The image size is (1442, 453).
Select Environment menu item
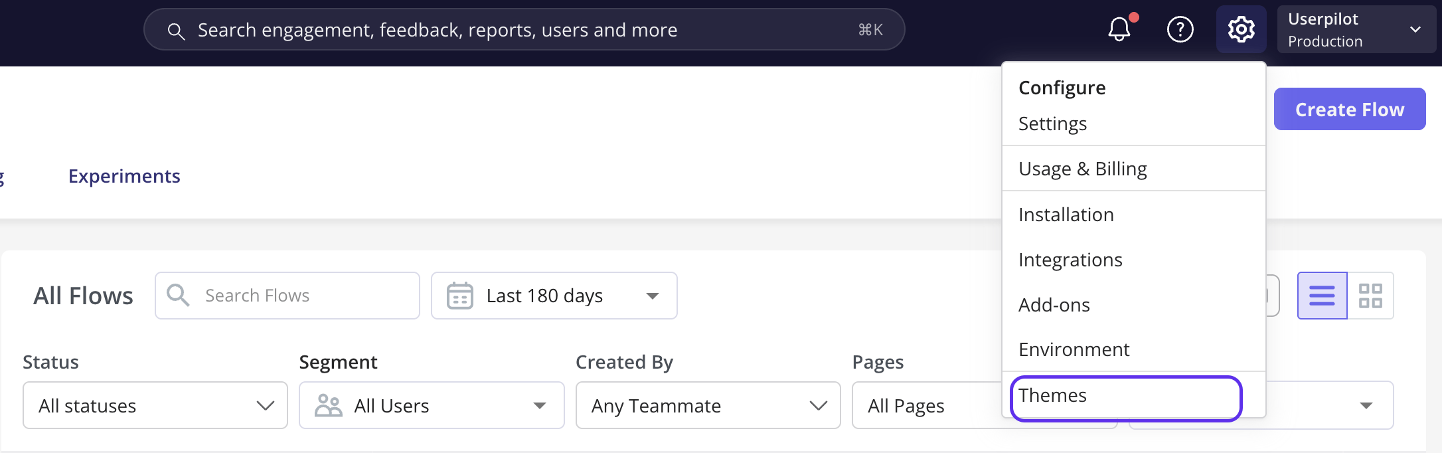click(1134, 349)
